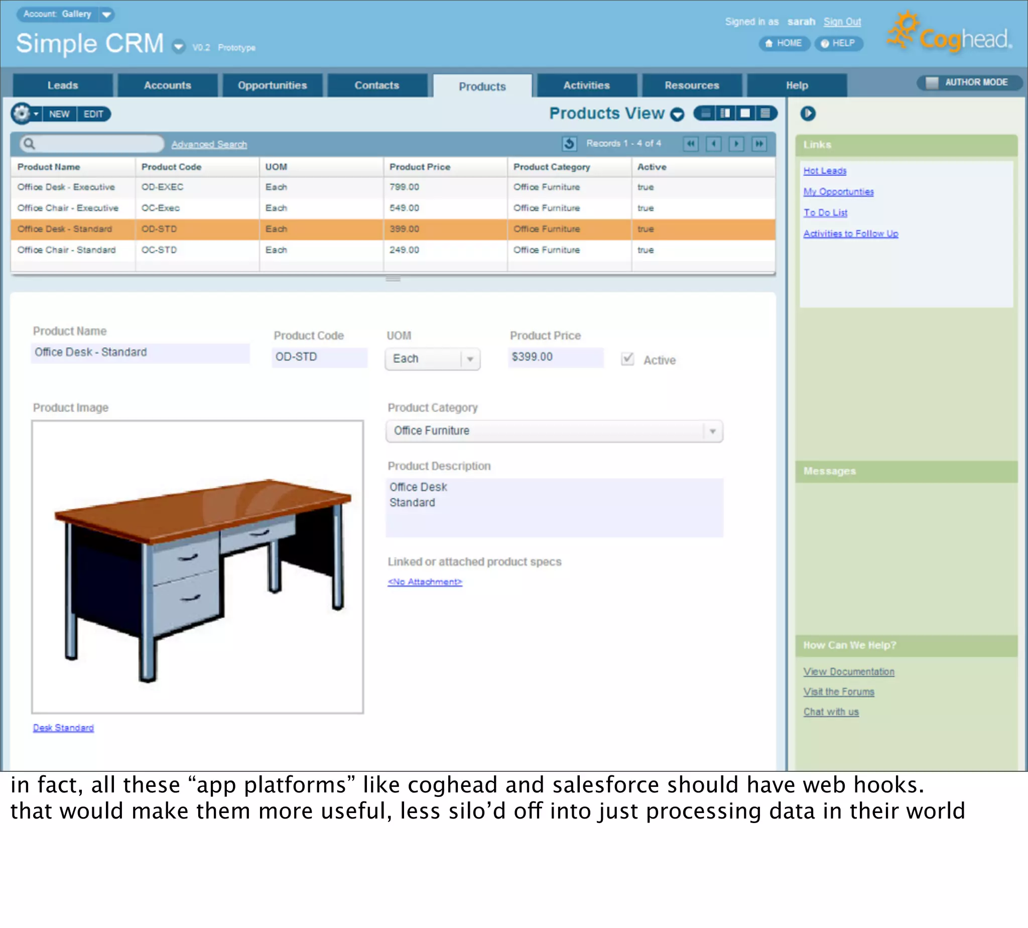
Task: Click the refresh records icon
Action: click(x=569, y=144)
